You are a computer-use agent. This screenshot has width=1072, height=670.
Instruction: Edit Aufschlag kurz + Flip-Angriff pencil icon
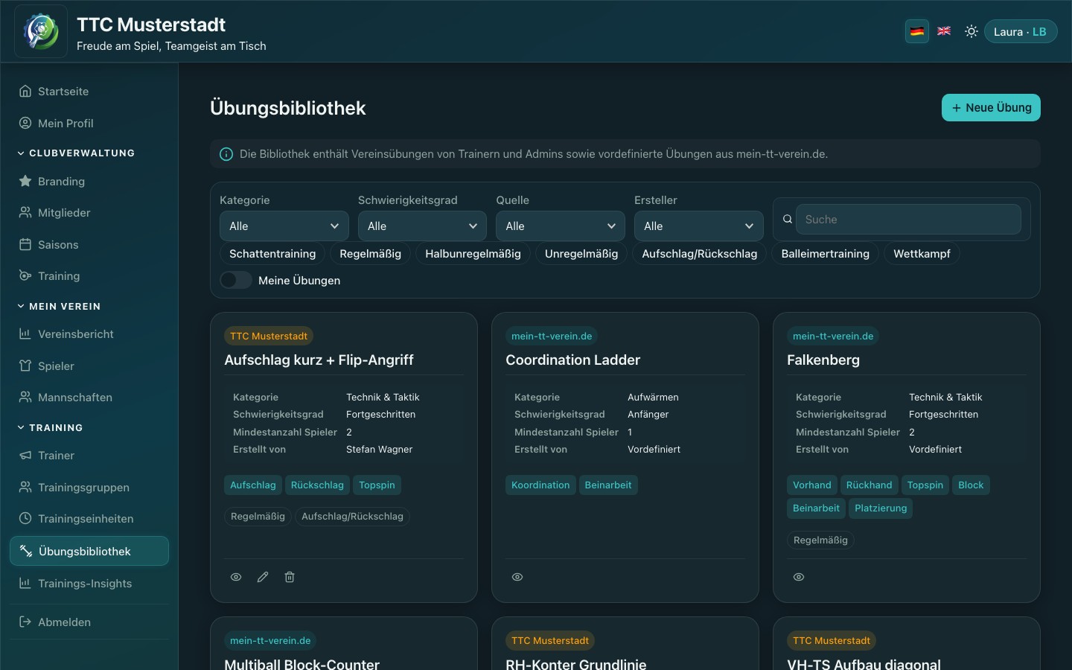[263, 577]
